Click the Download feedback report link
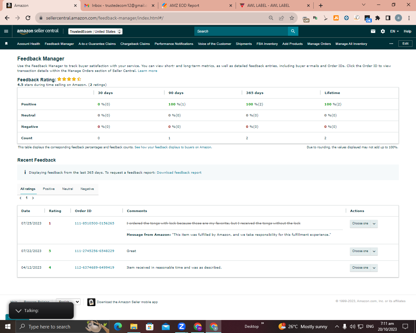This screenshot has height=333, width=416. (x=179, y=173)
